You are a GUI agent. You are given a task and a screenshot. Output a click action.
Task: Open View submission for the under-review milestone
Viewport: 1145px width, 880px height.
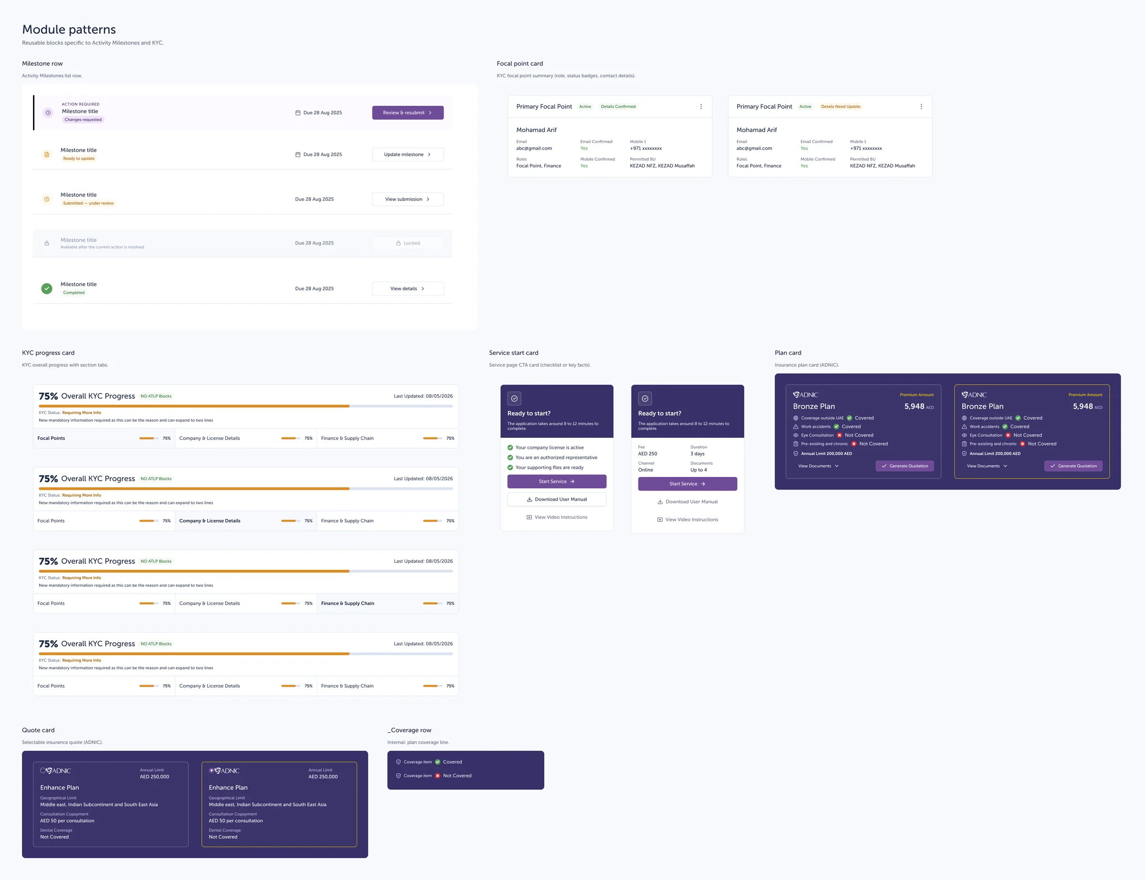tap(407, 199)
